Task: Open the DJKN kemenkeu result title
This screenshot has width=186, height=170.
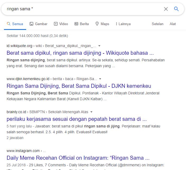Action: coord(79,86)
